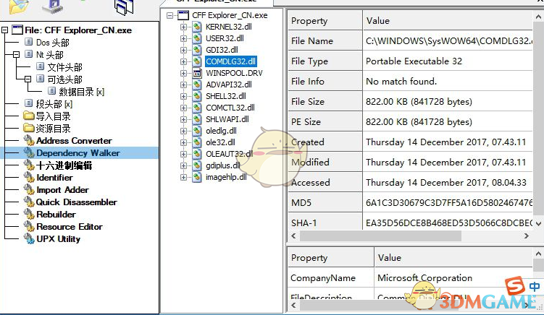Click the windows stack toolbar icon

click(x=124, y=7)
